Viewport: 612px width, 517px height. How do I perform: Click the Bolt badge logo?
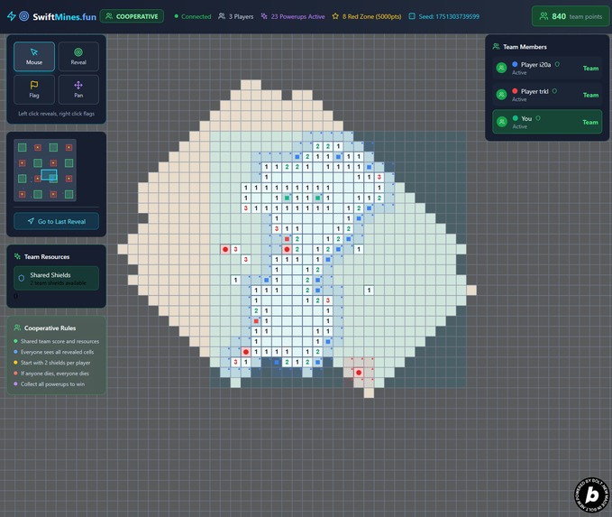[591, 494]
